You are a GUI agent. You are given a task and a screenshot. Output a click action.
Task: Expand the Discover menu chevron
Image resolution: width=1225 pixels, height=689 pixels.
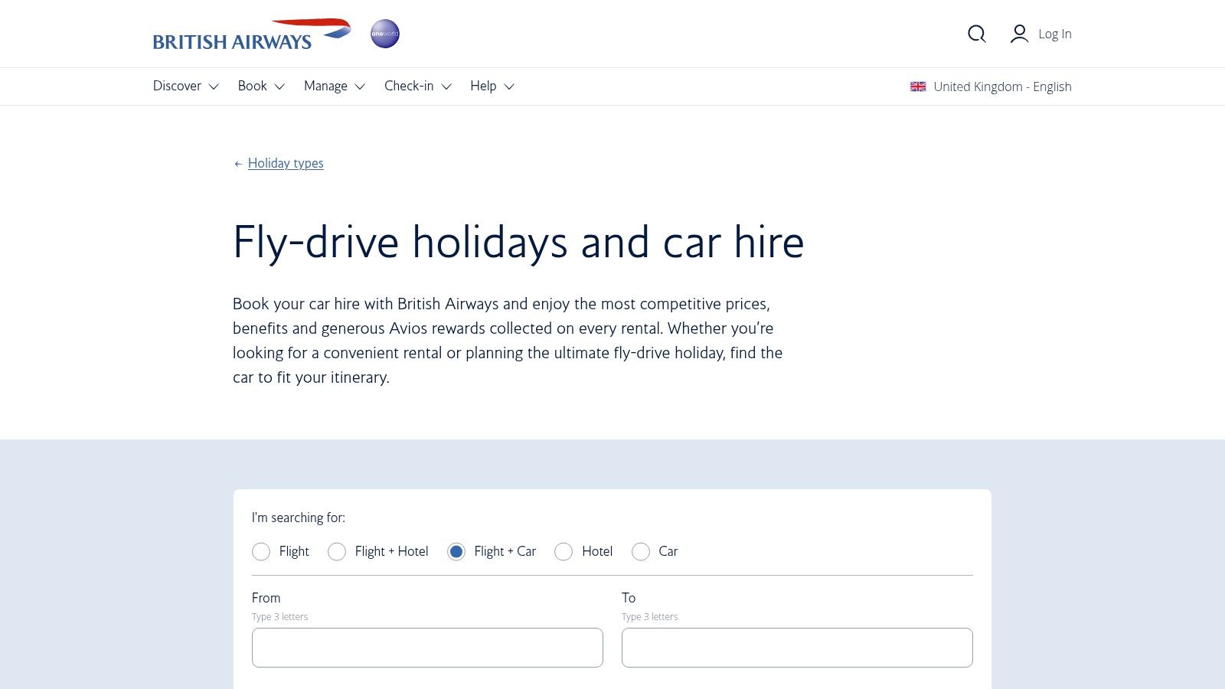click(214, 87)
